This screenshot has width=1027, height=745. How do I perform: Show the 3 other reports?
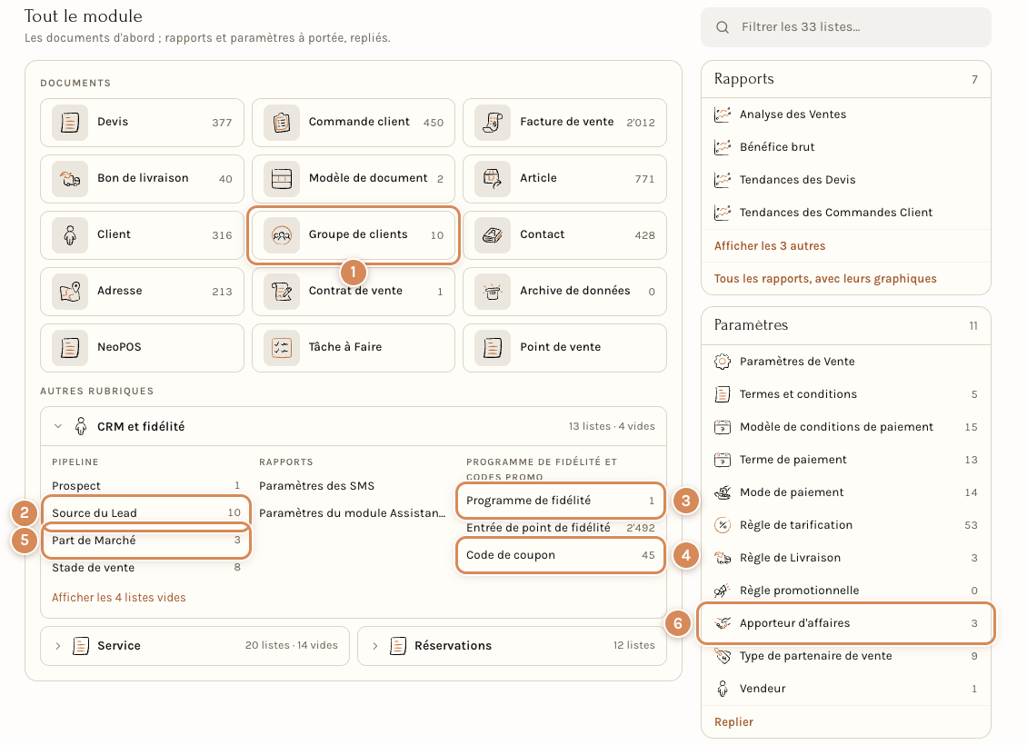pyautogui.click(x=770, y=246)
